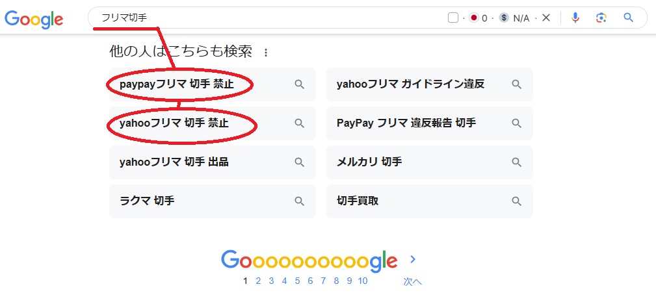
Task: Click the red circle icon beside 0
Action: pyautogui.click(x=473, y=18)
